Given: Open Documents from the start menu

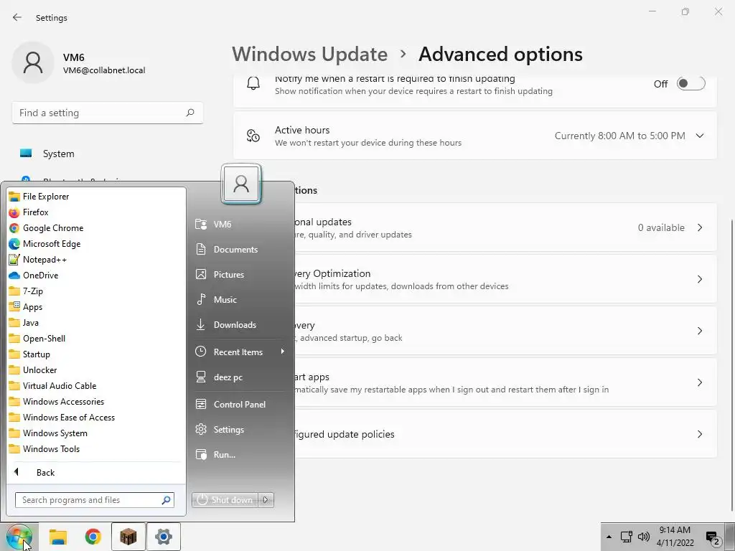Looking at the screenshot, I should 240,249.
